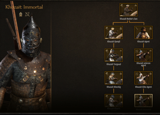Select the Khuzait Elite Agent portrait
Screen dimensions: 160x115
pos(144,78)
